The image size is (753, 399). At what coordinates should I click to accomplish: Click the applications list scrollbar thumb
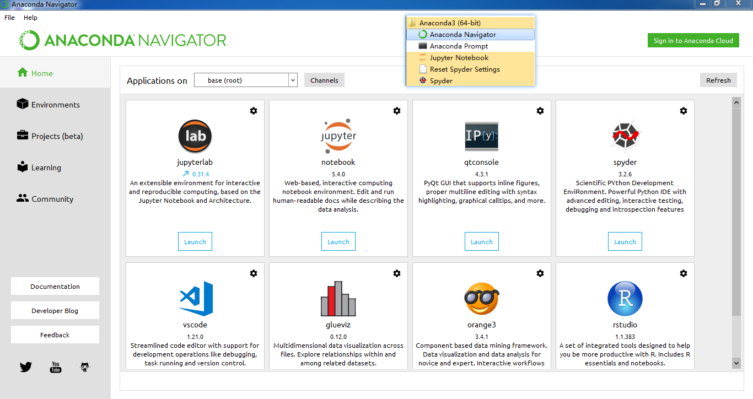pos(736,212)
